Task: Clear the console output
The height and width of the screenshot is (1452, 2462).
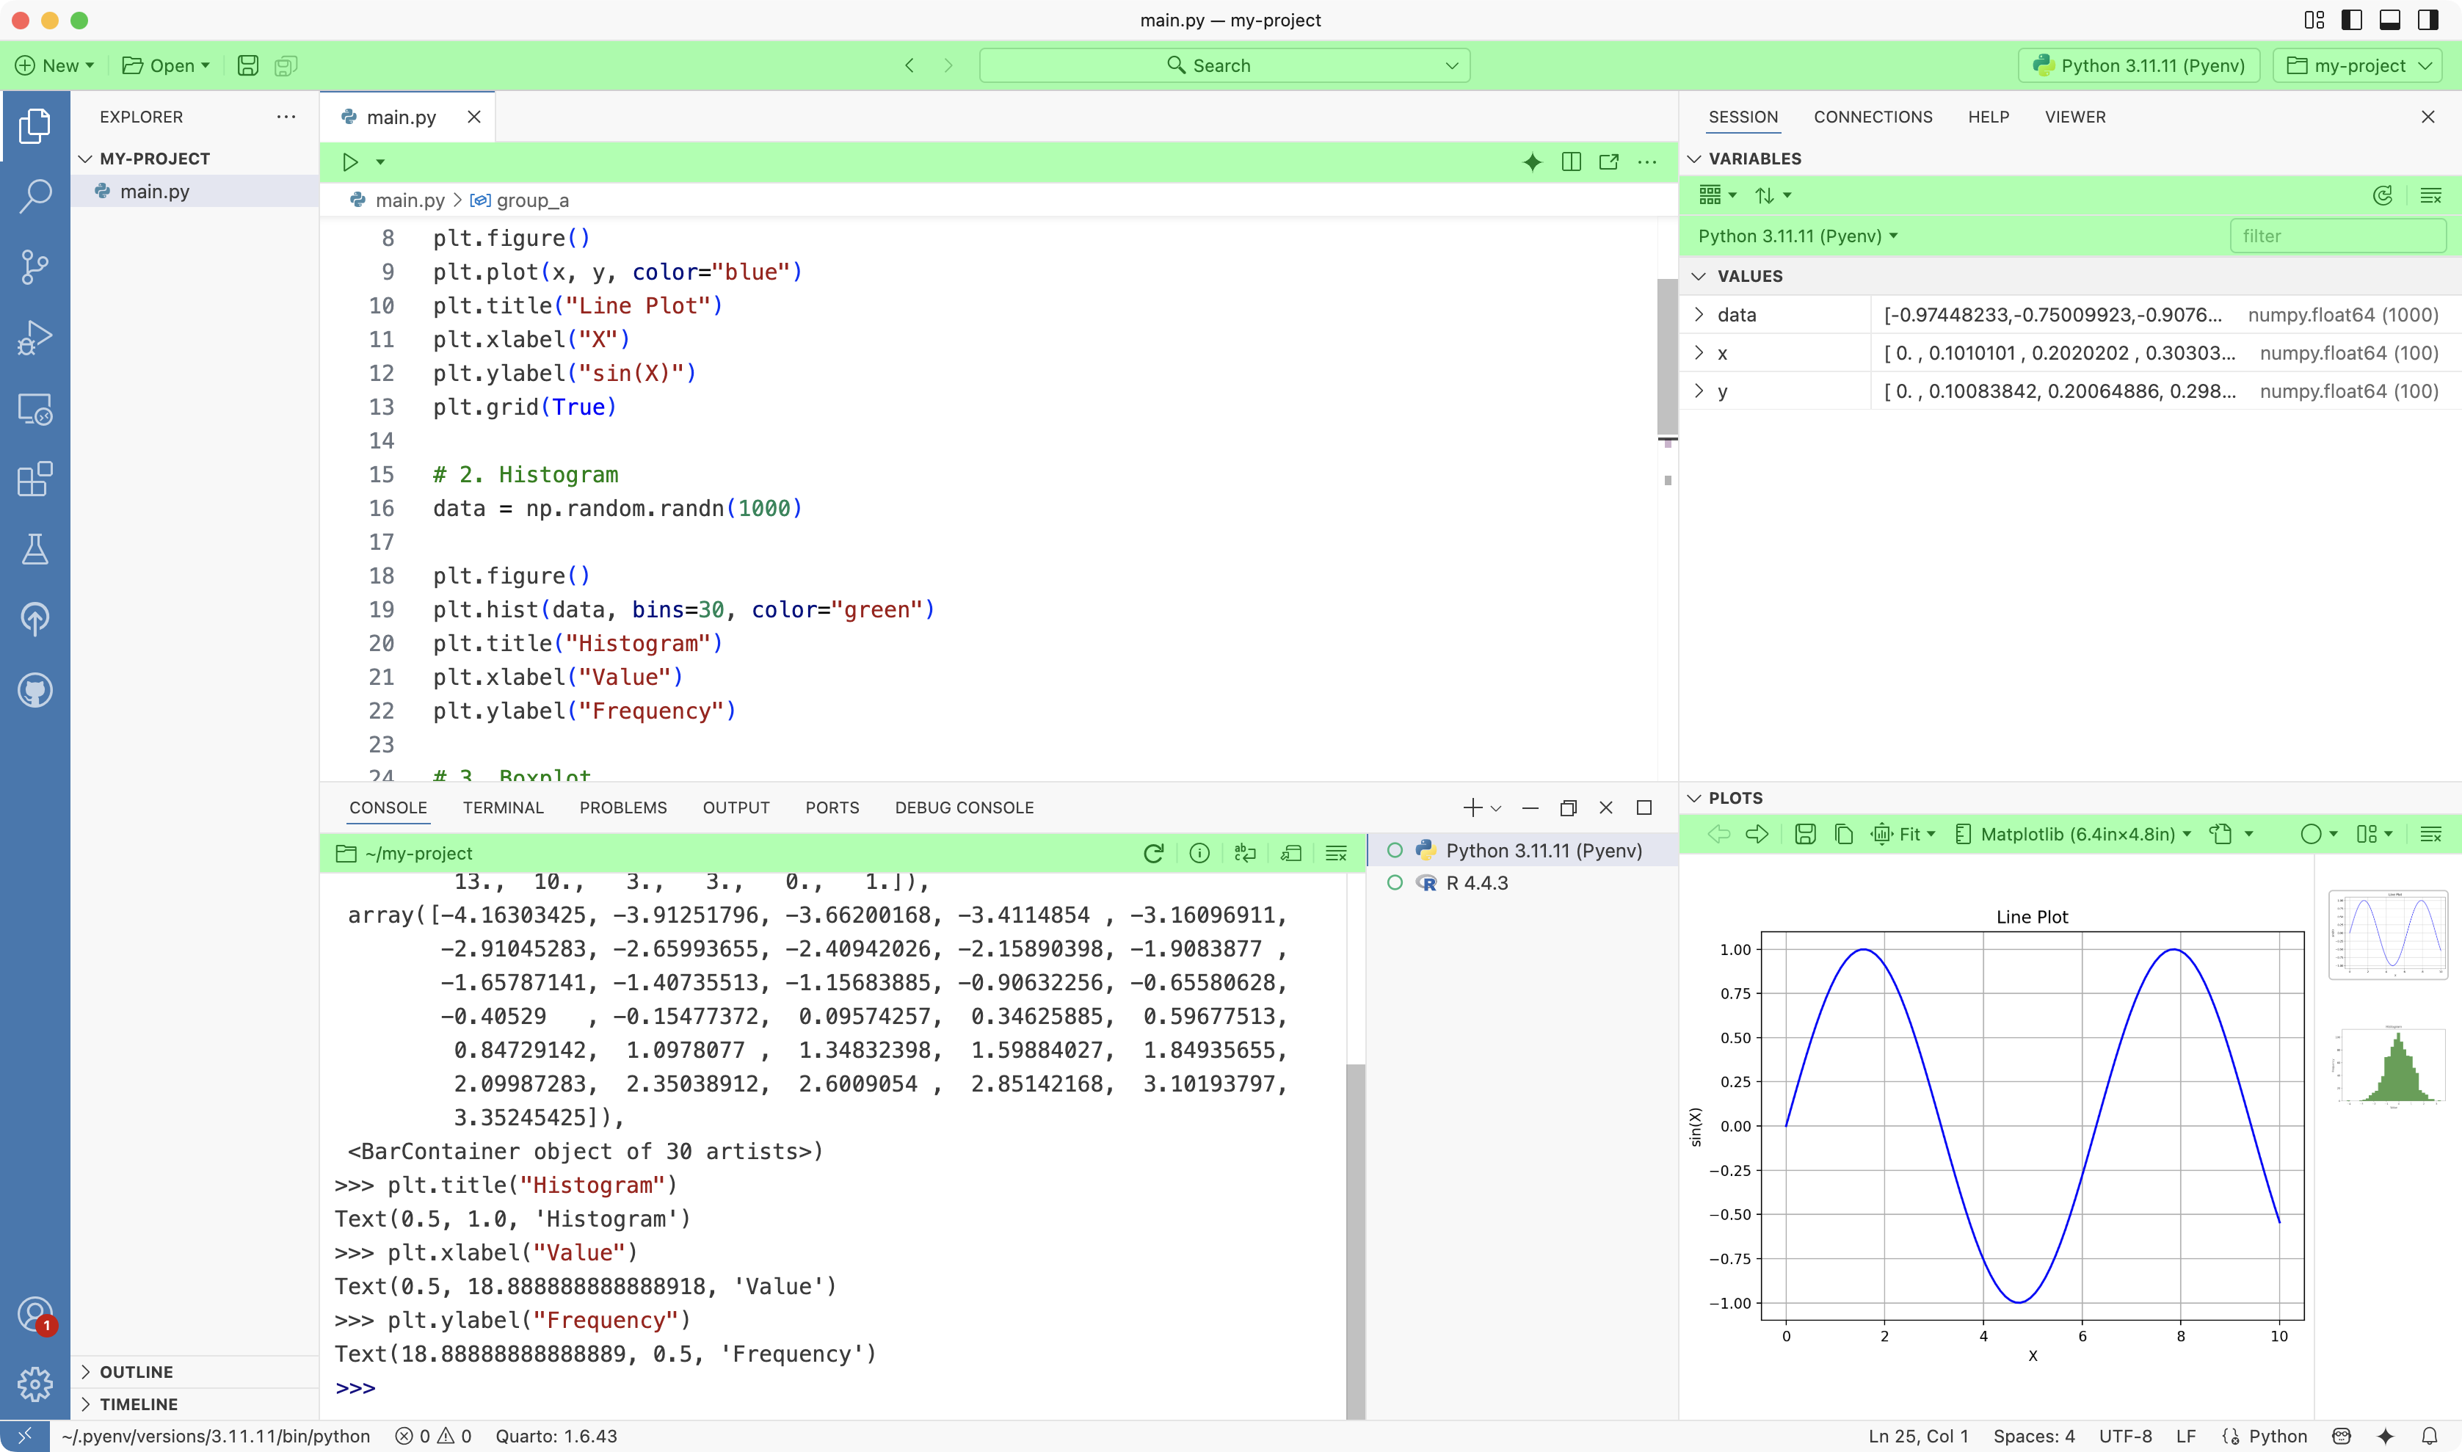Action: coord(1336,852)
